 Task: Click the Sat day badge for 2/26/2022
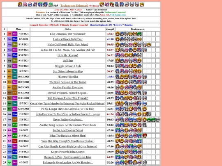pos(15,141)
